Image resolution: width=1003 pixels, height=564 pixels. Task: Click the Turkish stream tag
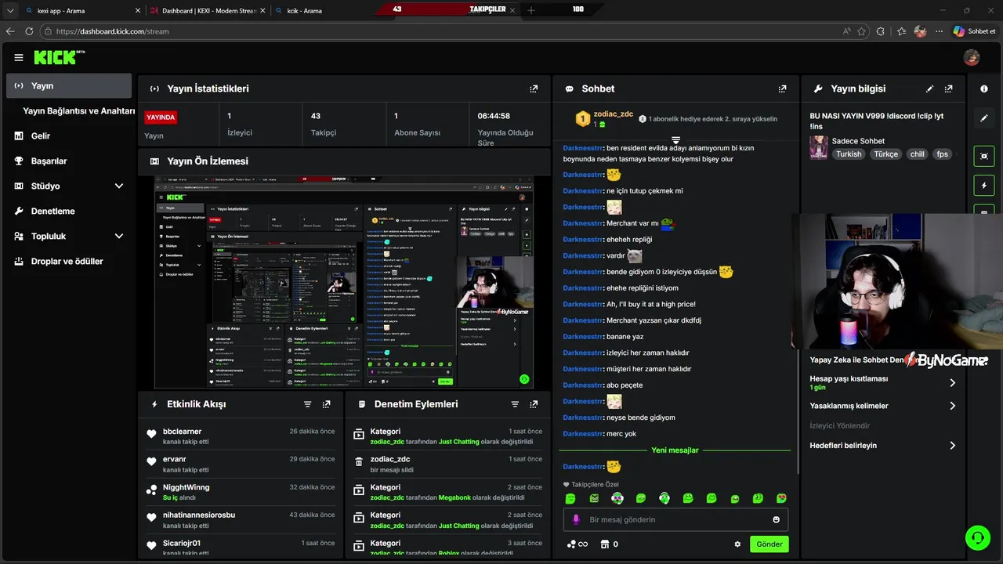[x=849, y=154]
